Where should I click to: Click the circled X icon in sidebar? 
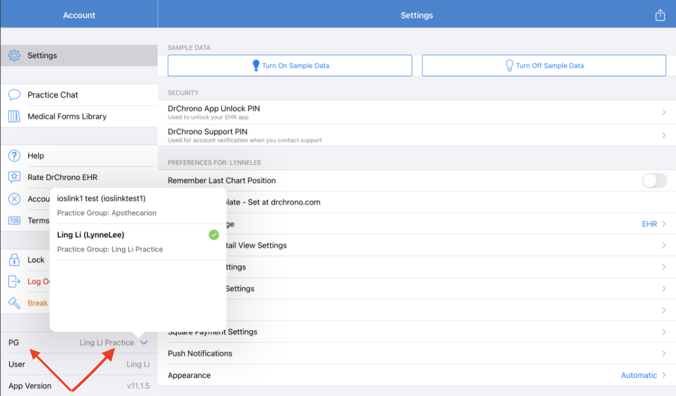click(15, 199)
